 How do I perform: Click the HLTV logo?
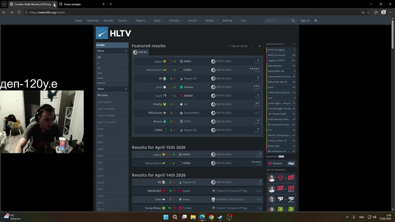coord(113,33)
